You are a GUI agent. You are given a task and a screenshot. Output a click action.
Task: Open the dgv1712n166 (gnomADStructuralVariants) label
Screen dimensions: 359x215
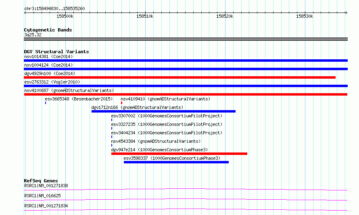pos(138,107)
